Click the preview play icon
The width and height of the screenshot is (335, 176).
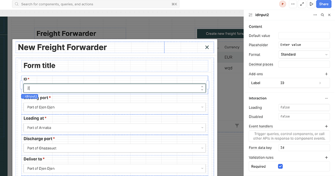point(311,4)
